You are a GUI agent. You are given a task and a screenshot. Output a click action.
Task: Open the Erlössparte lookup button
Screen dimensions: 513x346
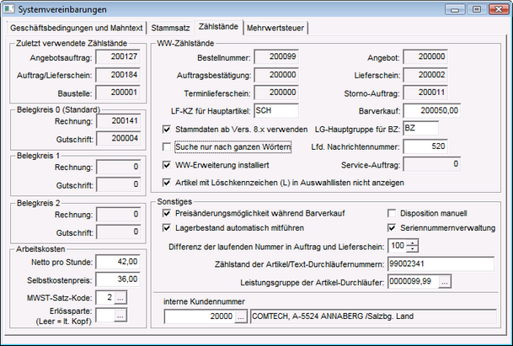click(x=120, y=315)
